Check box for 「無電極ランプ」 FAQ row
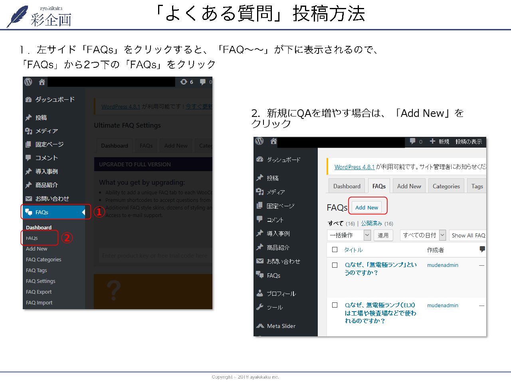Viewport: 511px width, 383px height. [335, 265]
